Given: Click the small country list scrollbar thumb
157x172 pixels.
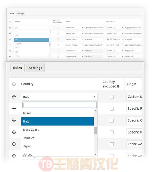Looking at the screenshot, I should click(x=50, y=44).
